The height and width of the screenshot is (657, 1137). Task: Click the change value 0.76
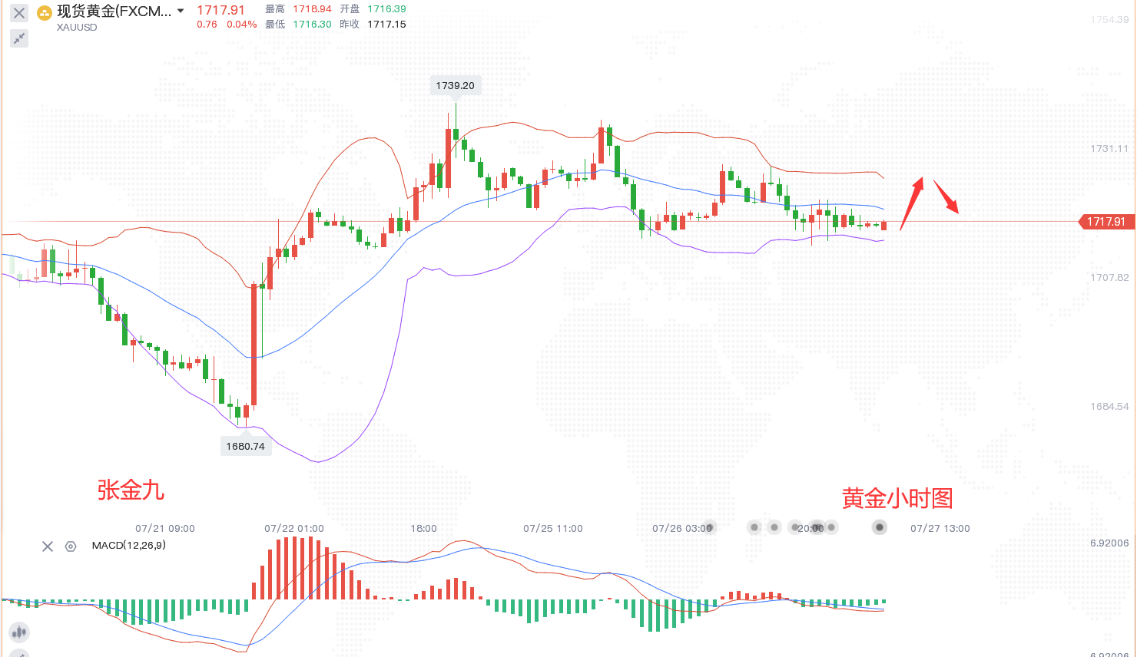[x=207, y=25]
